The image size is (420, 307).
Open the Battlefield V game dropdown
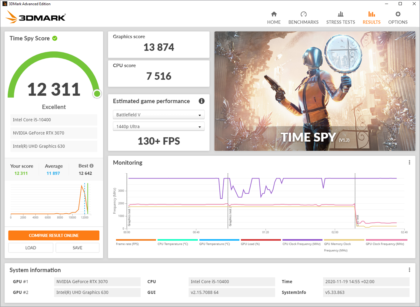click(158, 115)
